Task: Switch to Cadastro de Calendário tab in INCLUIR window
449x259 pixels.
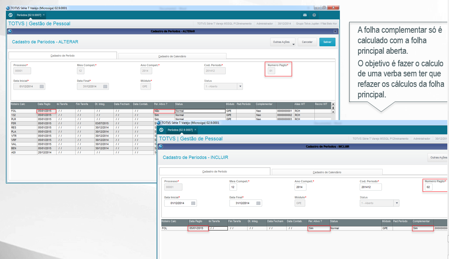Action: [327, 172]
